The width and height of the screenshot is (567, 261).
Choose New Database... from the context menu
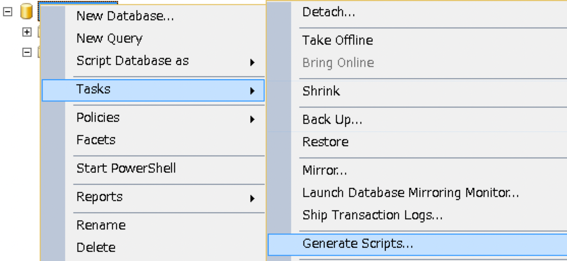[125, 16]
